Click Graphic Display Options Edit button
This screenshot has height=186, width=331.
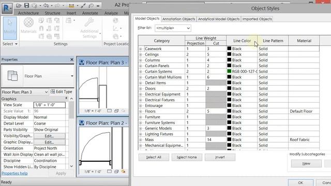49,143
